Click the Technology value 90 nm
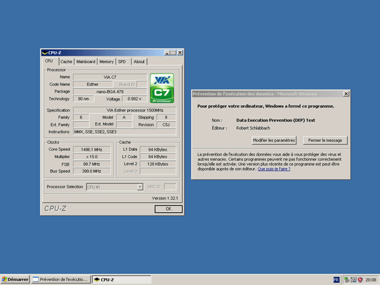The height and width of the screenshot is (285, 380). click(83, 99)
